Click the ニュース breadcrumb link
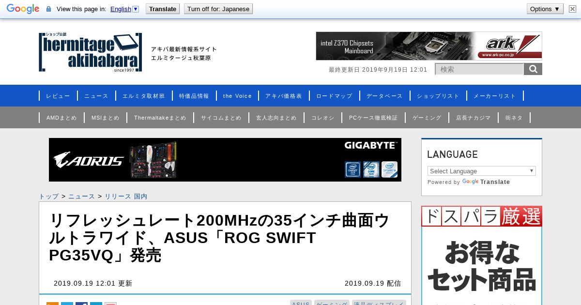Screen dimensions: 581x305 [x=82, y=196]
